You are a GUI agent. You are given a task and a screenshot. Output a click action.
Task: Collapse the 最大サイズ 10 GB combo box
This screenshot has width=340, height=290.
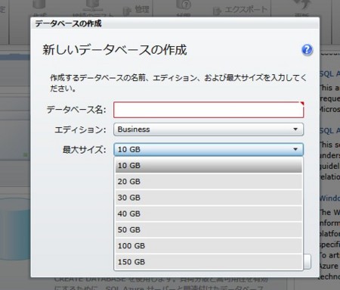(209, 149)
